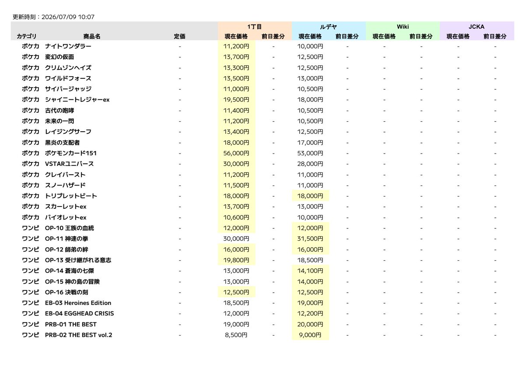
Task: Select the バイオレットex product name
Action: pyautogui.click(x=66, y=217)
